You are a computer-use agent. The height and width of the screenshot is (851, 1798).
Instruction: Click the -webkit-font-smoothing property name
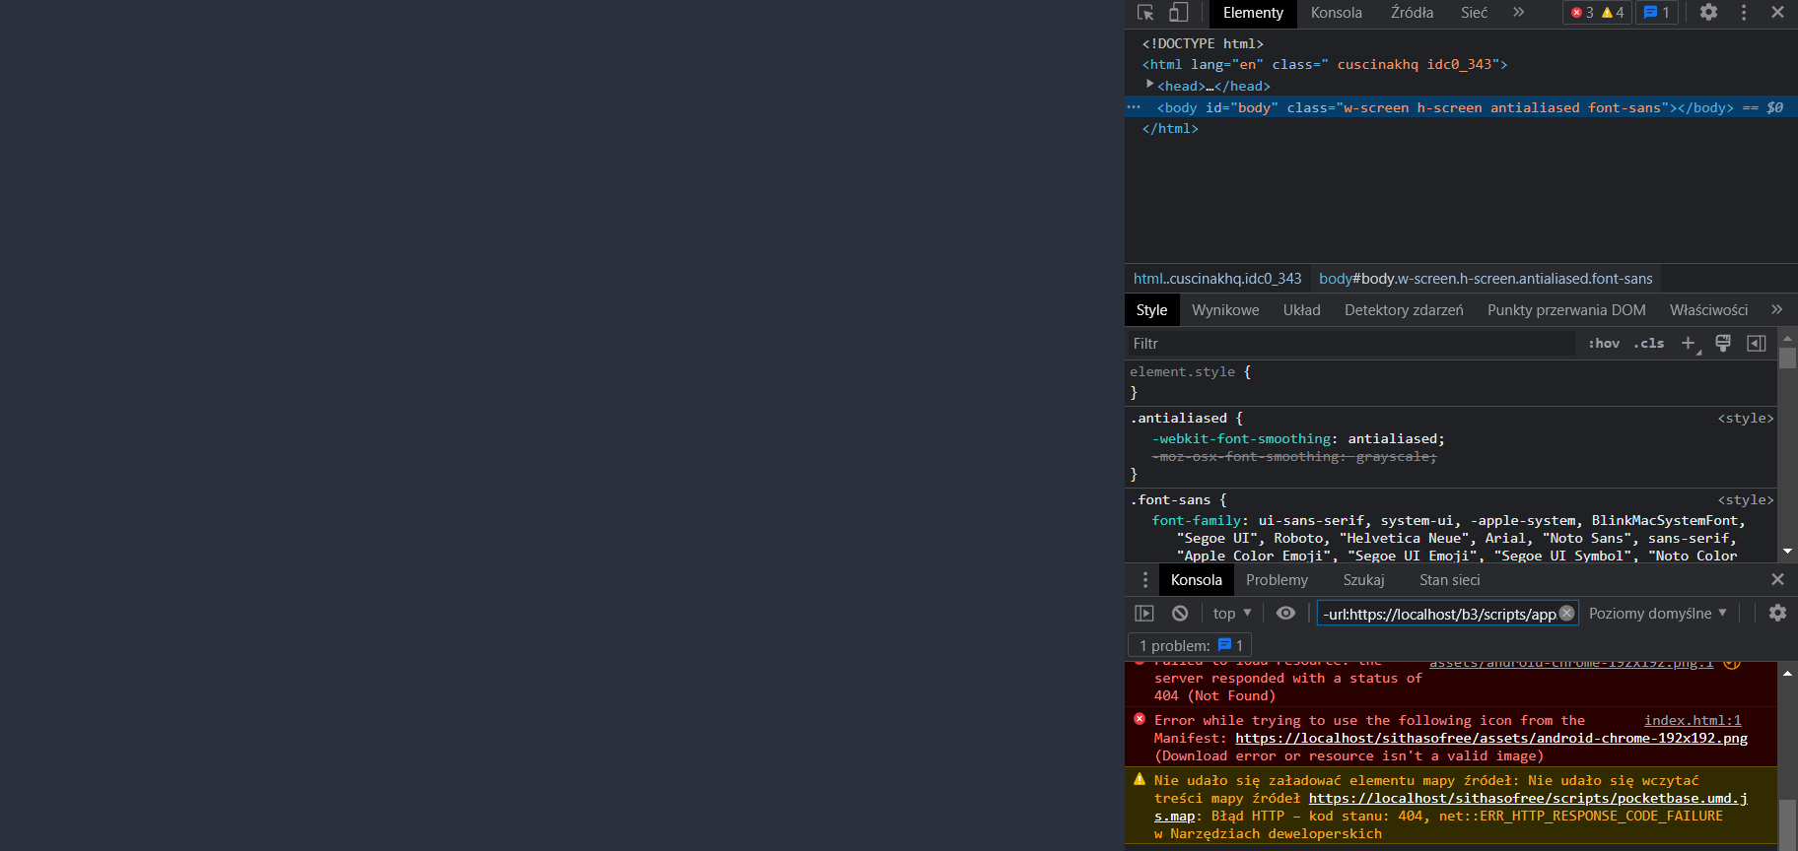coord(1241,439)
